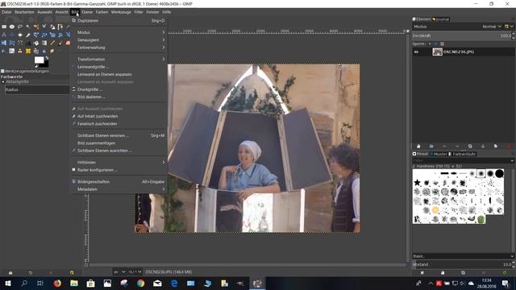
Task: Toggle lock position and size icon
Action: pos(435,43)
